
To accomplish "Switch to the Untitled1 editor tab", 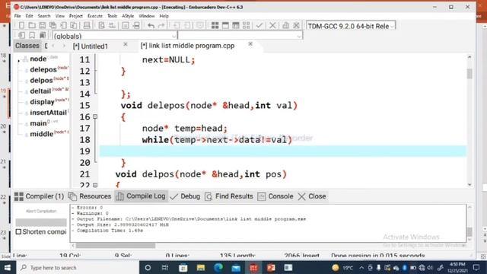I will pyautogui.click(x=91, y=46).
